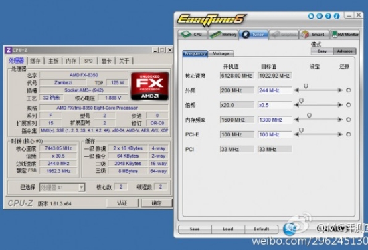Viewport: 368px width, 250px height.
Task: Increase PCI-E with right arrow
Action: point(340,134)
